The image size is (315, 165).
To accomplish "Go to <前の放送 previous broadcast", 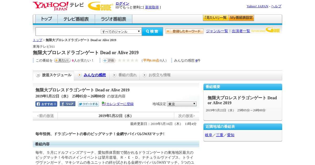I will click(45, 116).
